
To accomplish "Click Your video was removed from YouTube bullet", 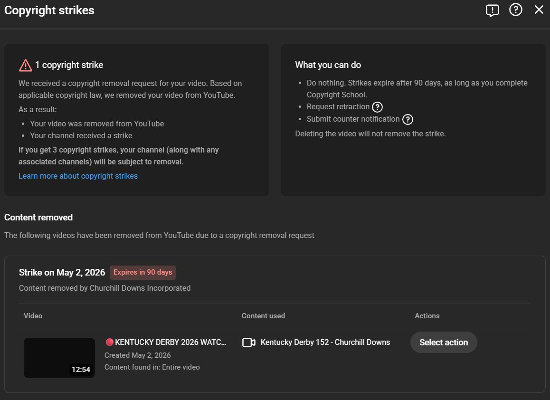I will pyautogui.click(x=97, y=124).
